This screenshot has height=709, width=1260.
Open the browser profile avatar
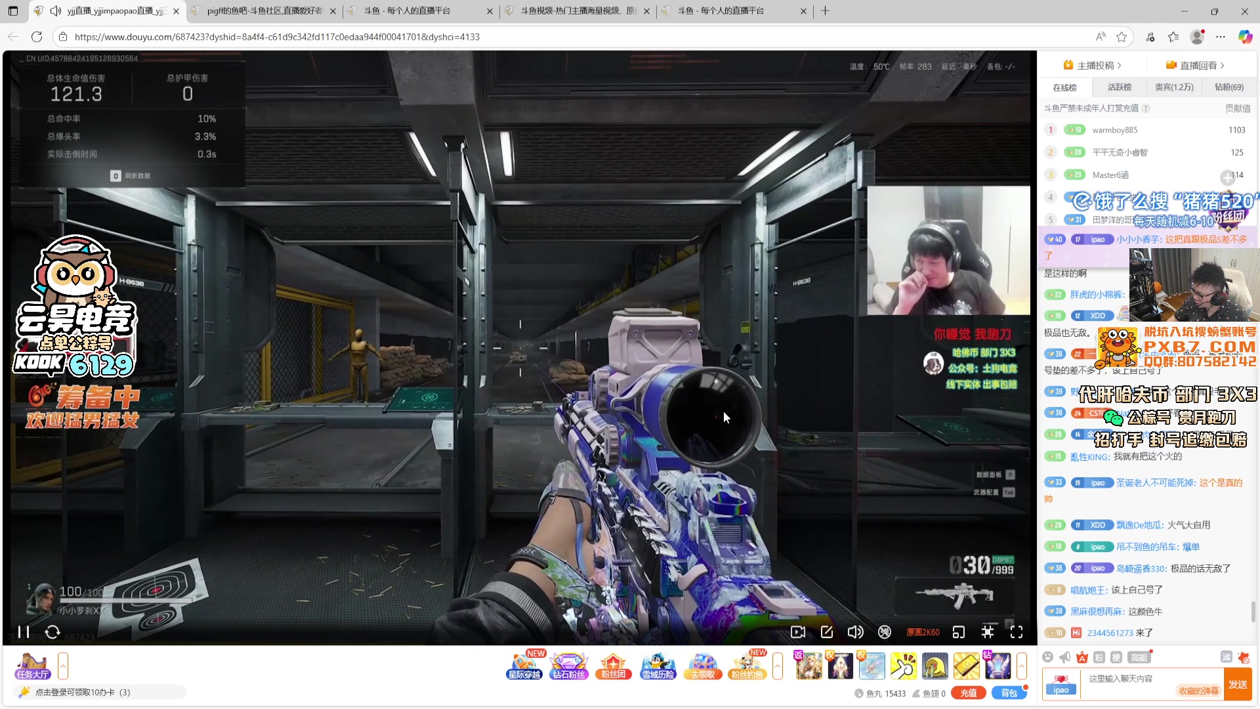(1197, 37)
